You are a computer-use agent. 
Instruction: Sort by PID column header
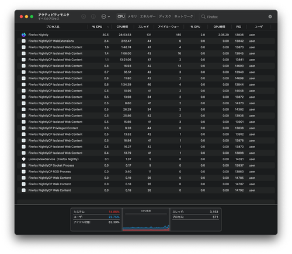tap(239, 27)
